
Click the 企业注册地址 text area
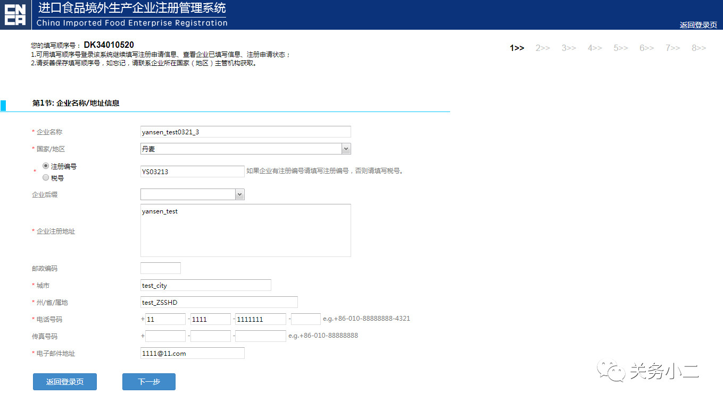pos(245,230)
